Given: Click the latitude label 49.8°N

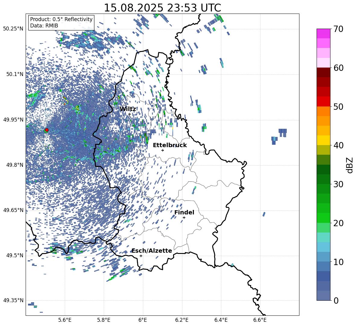Looking at the screenshot, I should [x=14, y=165].
